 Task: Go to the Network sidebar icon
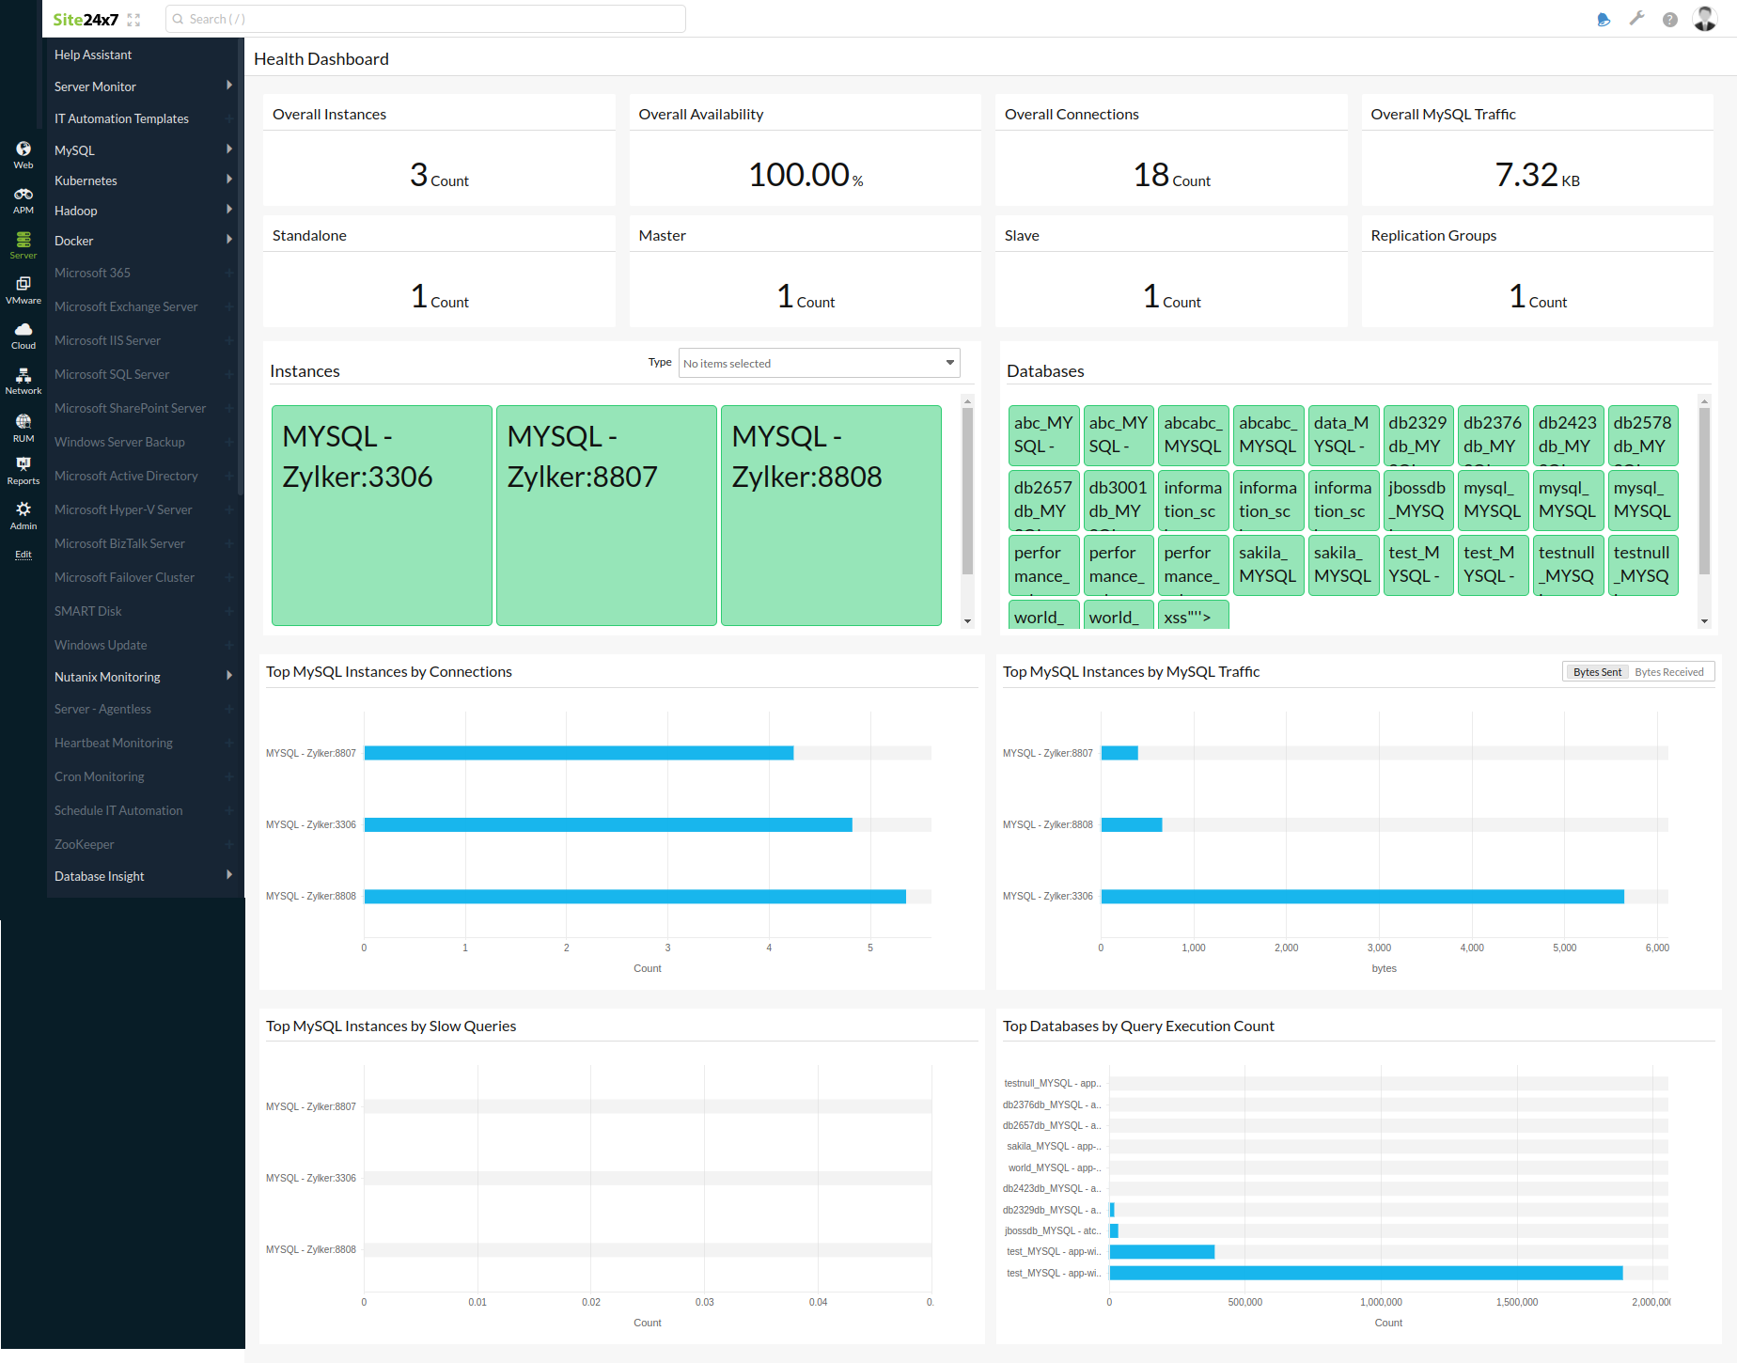click(23, 380)
